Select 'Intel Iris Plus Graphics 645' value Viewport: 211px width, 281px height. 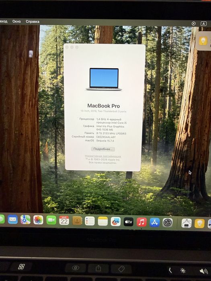pyautogui.click(x=110, y=128)
